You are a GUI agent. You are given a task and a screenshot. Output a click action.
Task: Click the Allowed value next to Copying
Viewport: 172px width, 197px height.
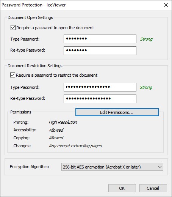(56, 138)
